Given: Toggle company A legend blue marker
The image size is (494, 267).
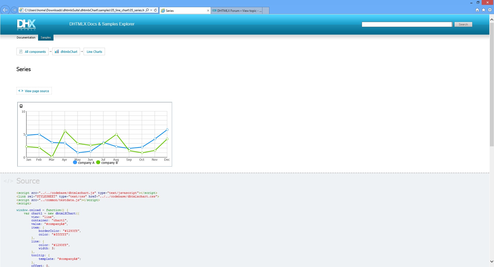Looking at the screenshot, I should (x=75, y=162).
